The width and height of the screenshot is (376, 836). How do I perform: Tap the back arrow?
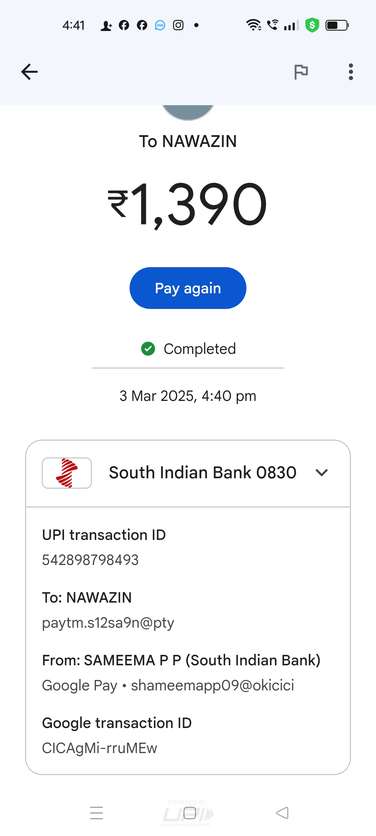click(29, 72)
